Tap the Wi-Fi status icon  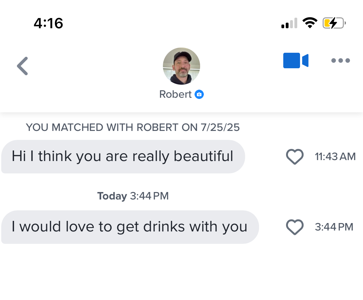pos(310,23)
